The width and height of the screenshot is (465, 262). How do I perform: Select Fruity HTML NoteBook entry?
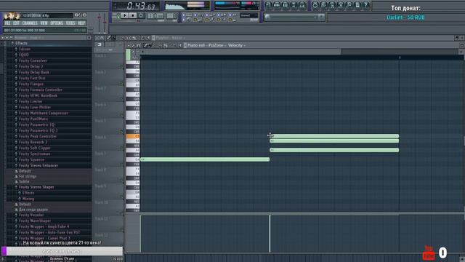coord(38,95)
